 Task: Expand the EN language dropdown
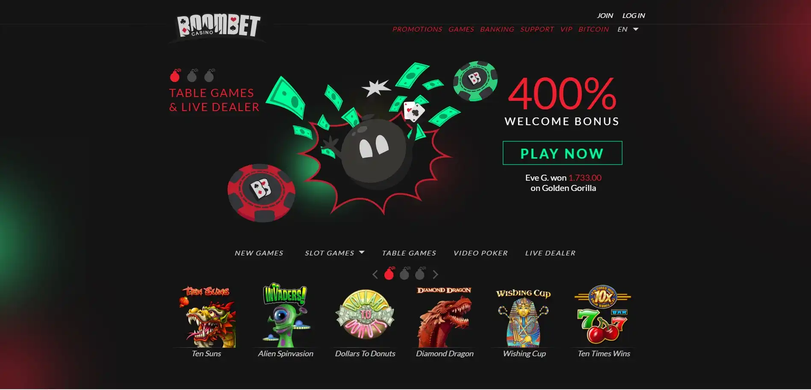(x=628, y=29)
